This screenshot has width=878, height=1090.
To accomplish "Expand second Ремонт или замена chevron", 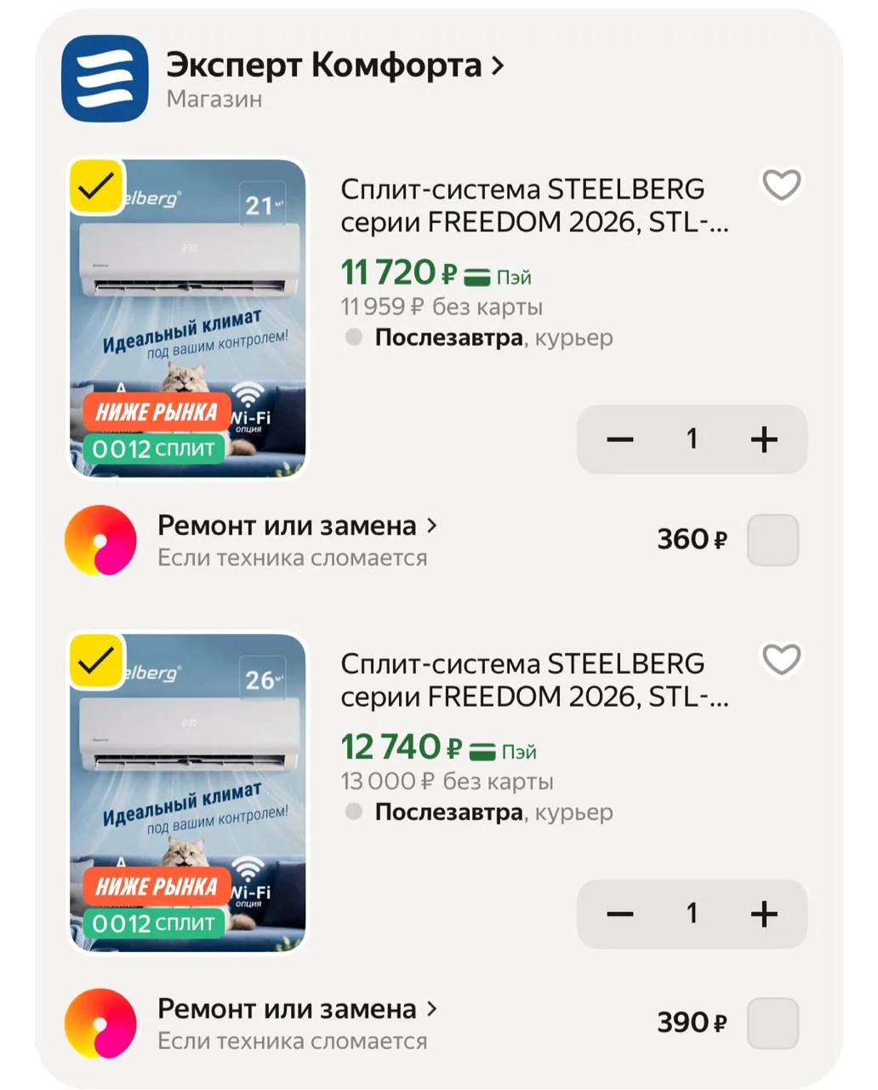I will point(431,1008).
